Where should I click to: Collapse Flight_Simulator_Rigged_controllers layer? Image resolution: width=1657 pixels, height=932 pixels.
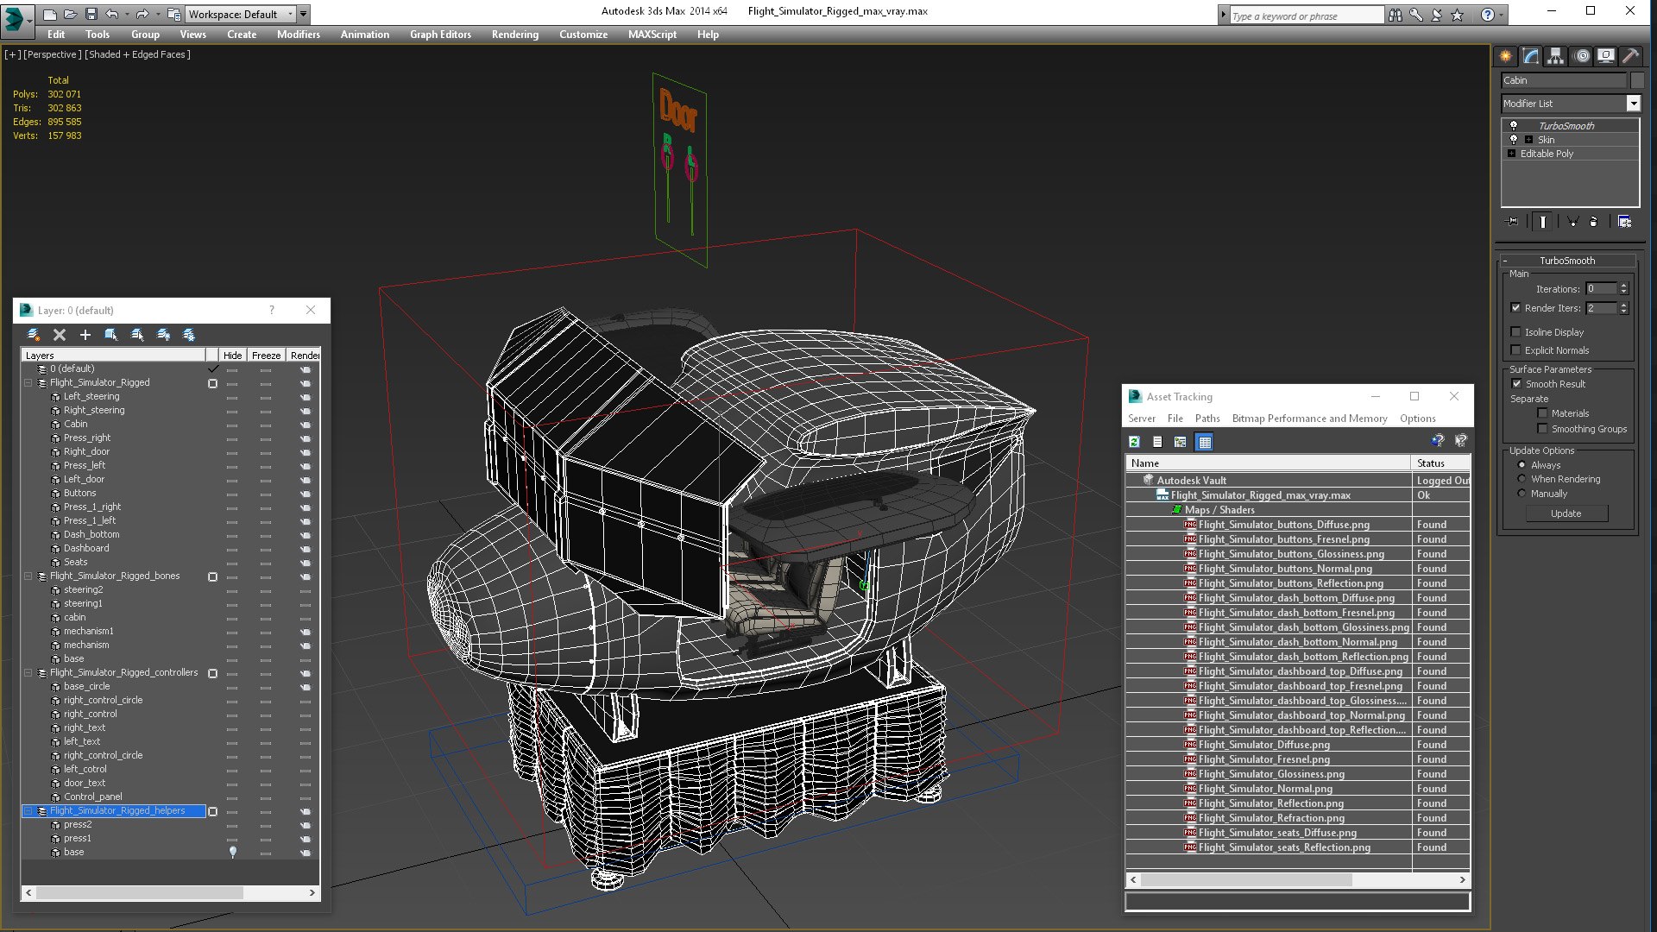(28, 672)
